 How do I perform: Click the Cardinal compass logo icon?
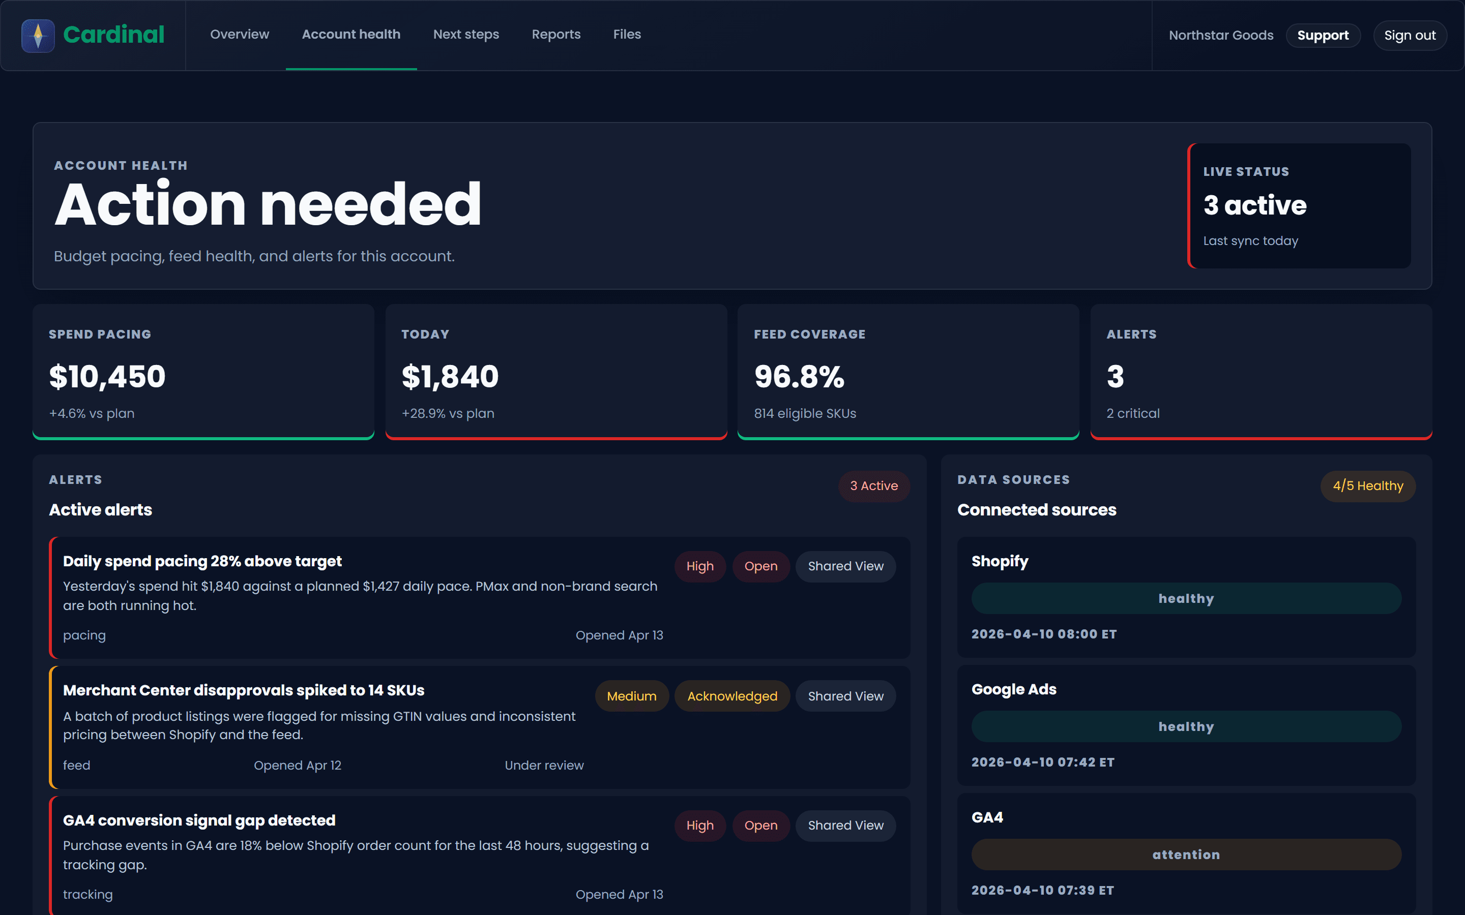(38, 35)
